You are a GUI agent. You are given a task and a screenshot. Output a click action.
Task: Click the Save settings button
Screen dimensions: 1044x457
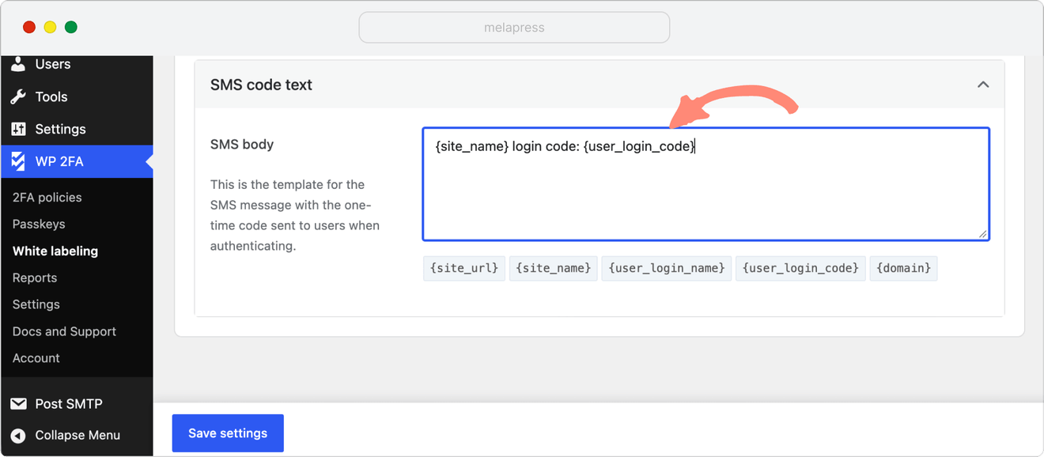[x=228, y=433]
